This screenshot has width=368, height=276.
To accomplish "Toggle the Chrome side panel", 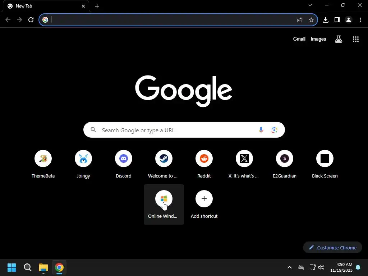I will pos(337,20).
